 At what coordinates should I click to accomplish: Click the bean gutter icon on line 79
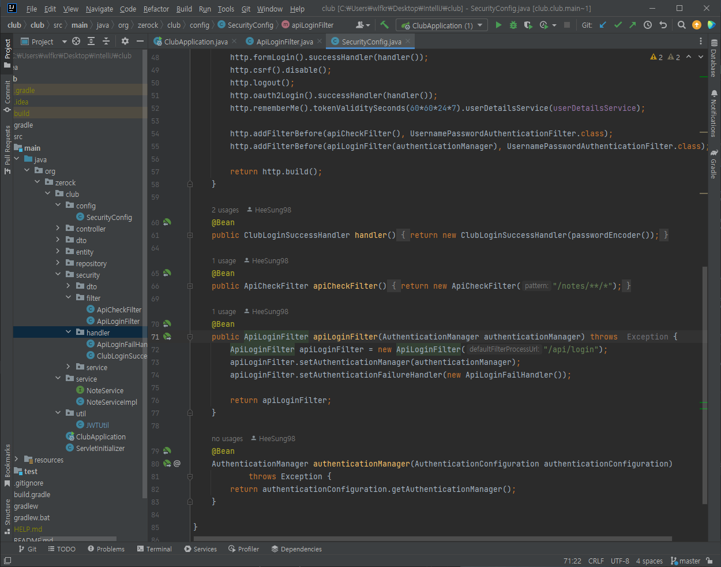(167, 451)
